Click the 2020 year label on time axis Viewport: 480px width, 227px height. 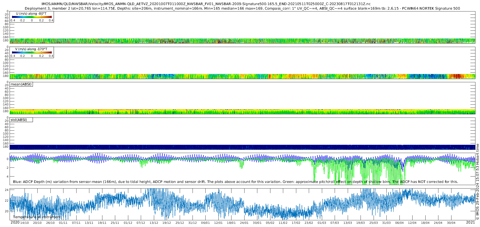tap(15, 222)
